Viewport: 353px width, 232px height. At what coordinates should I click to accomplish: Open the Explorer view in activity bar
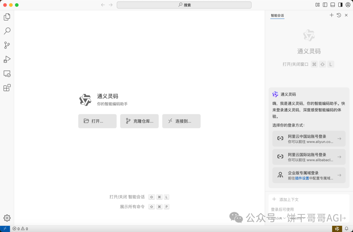(x=7, y=17)
